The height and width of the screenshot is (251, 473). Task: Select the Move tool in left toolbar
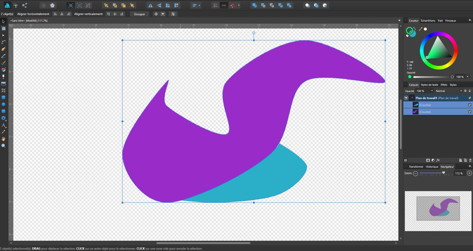(x=4, y=21)
